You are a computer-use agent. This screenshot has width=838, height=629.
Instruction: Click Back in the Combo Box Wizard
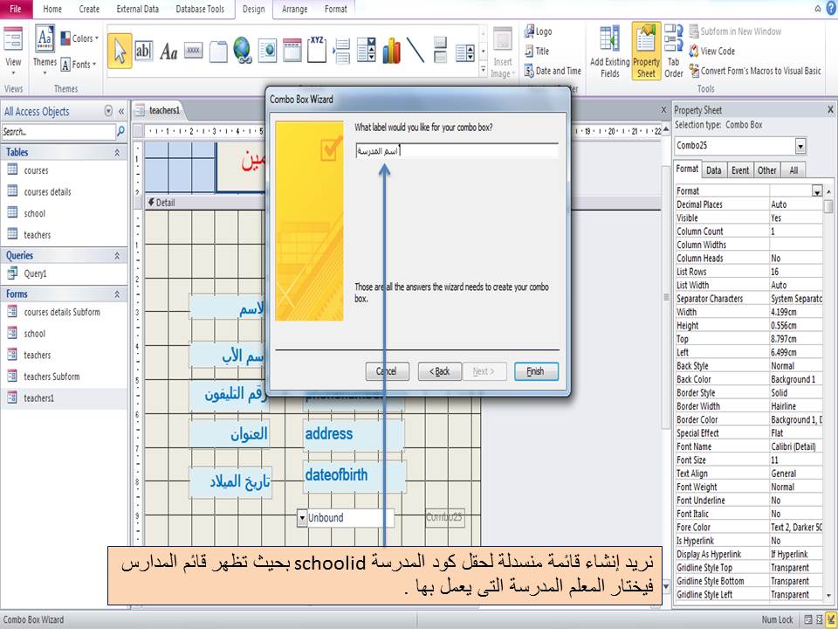click(x=440, y=371)
